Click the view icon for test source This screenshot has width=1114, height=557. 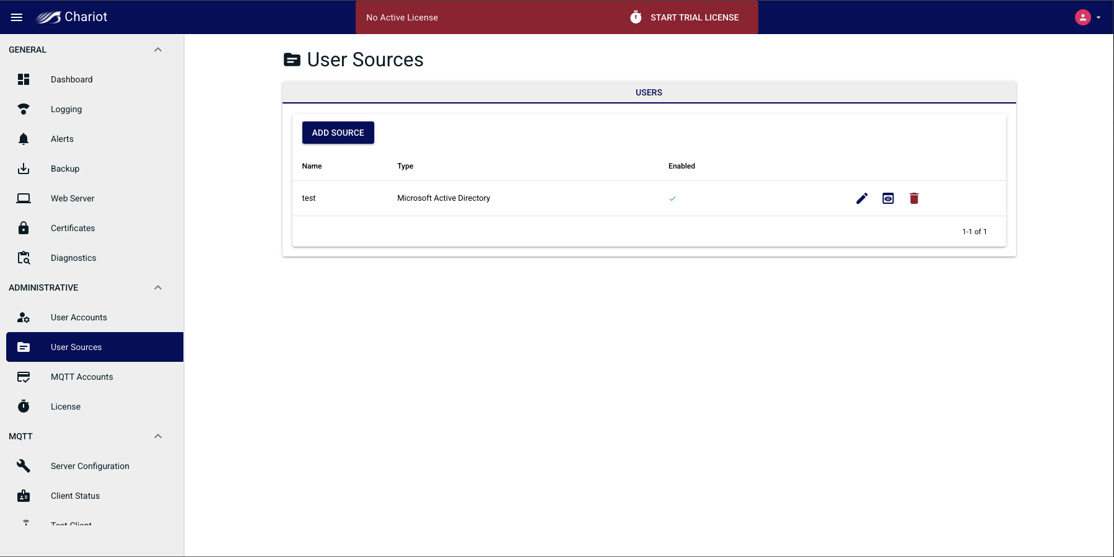click(x=888, y=198)
